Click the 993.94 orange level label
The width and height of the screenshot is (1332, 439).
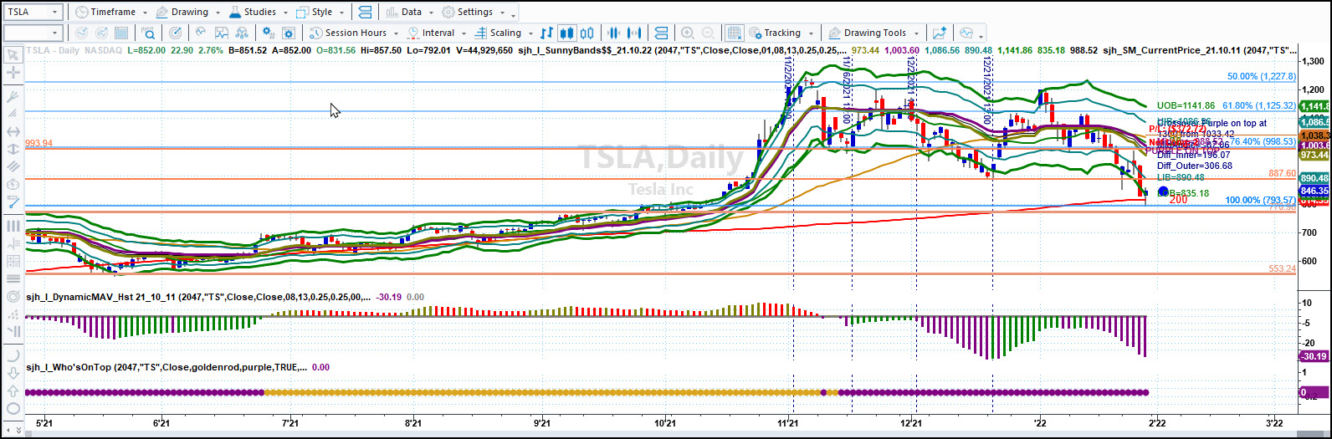point(39,143)
